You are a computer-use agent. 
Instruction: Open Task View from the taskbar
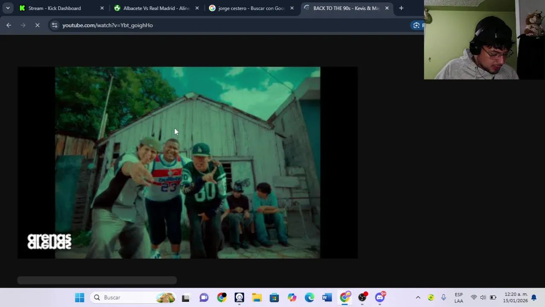(186, 298)
